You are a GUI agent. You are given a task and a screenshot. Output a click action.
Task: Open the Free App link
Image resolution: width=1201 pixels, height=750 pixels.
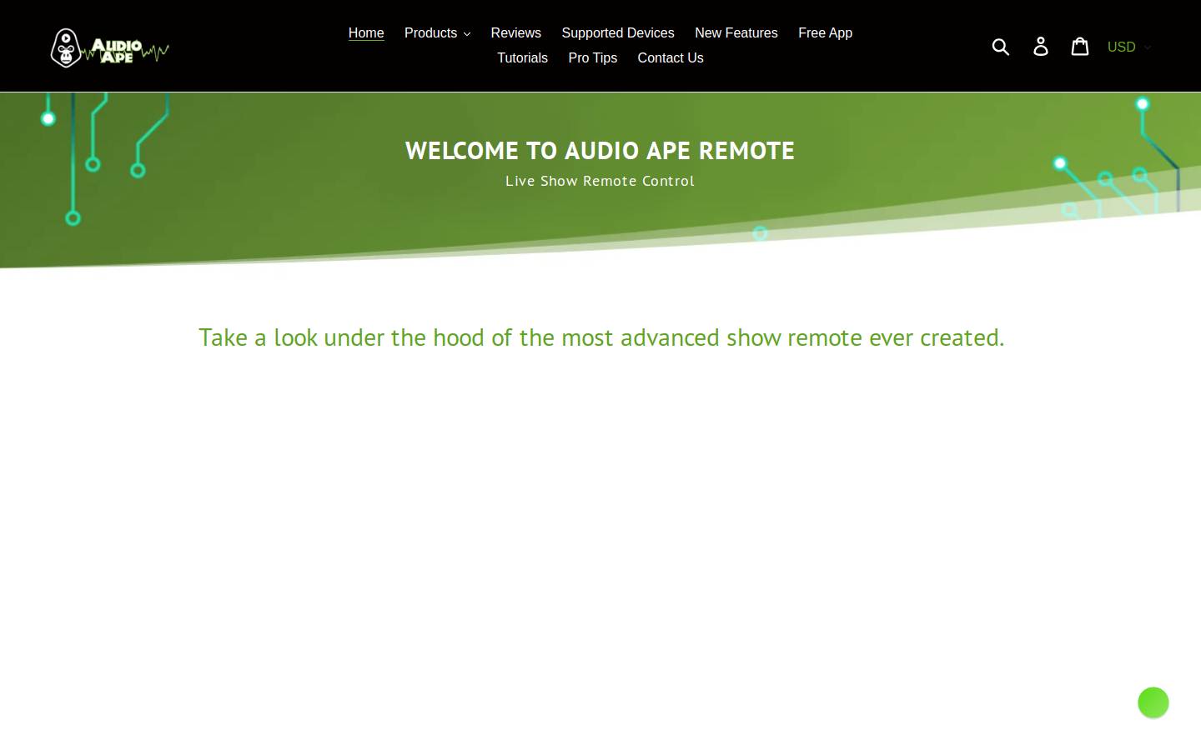point(825,33)
